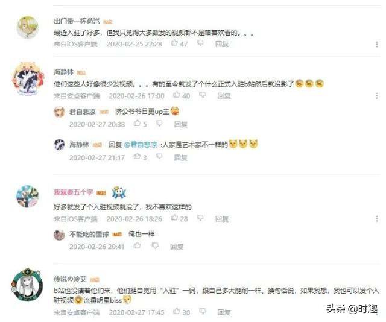Open more options for 出门带一杯苟岂's comment
Viewport: 386px width, 322px height.
[x=377, y=44]
